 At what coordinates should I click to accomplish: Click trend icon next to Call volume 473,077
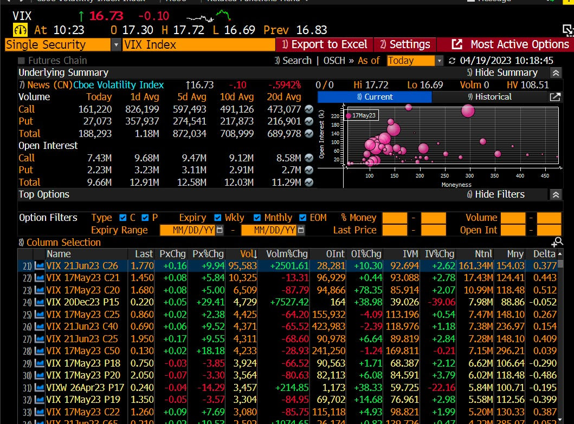click(309, 109)
